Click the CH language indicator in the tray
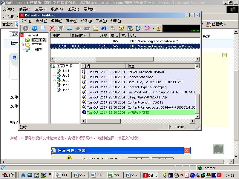Image resolution: width=239 pixels, height=179 pixels. [214, 175]
